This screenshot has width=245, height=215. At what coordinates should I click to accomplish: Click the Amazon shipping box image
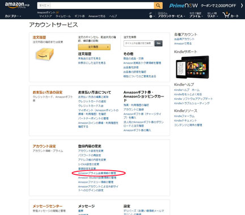[x=45, y=54]
